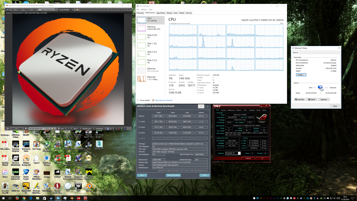Screen dimensions: 357x201
Task: Open the Cycles Render engine dropdown
Action: 66,9
